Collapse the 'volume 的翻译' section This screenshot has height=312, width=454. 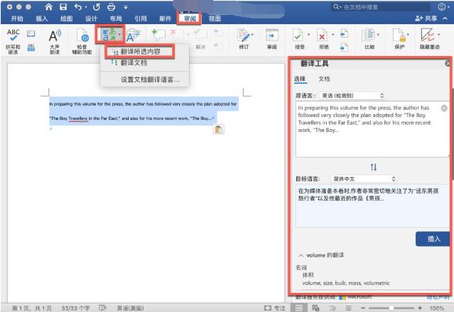click(301, 255)
